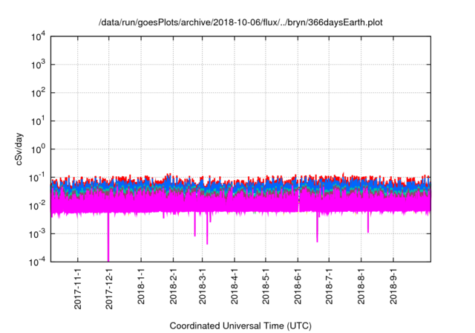Select the 2018-1-1 date tick label
This screenshot has width=475, height=333.
(x=142, y=287)
